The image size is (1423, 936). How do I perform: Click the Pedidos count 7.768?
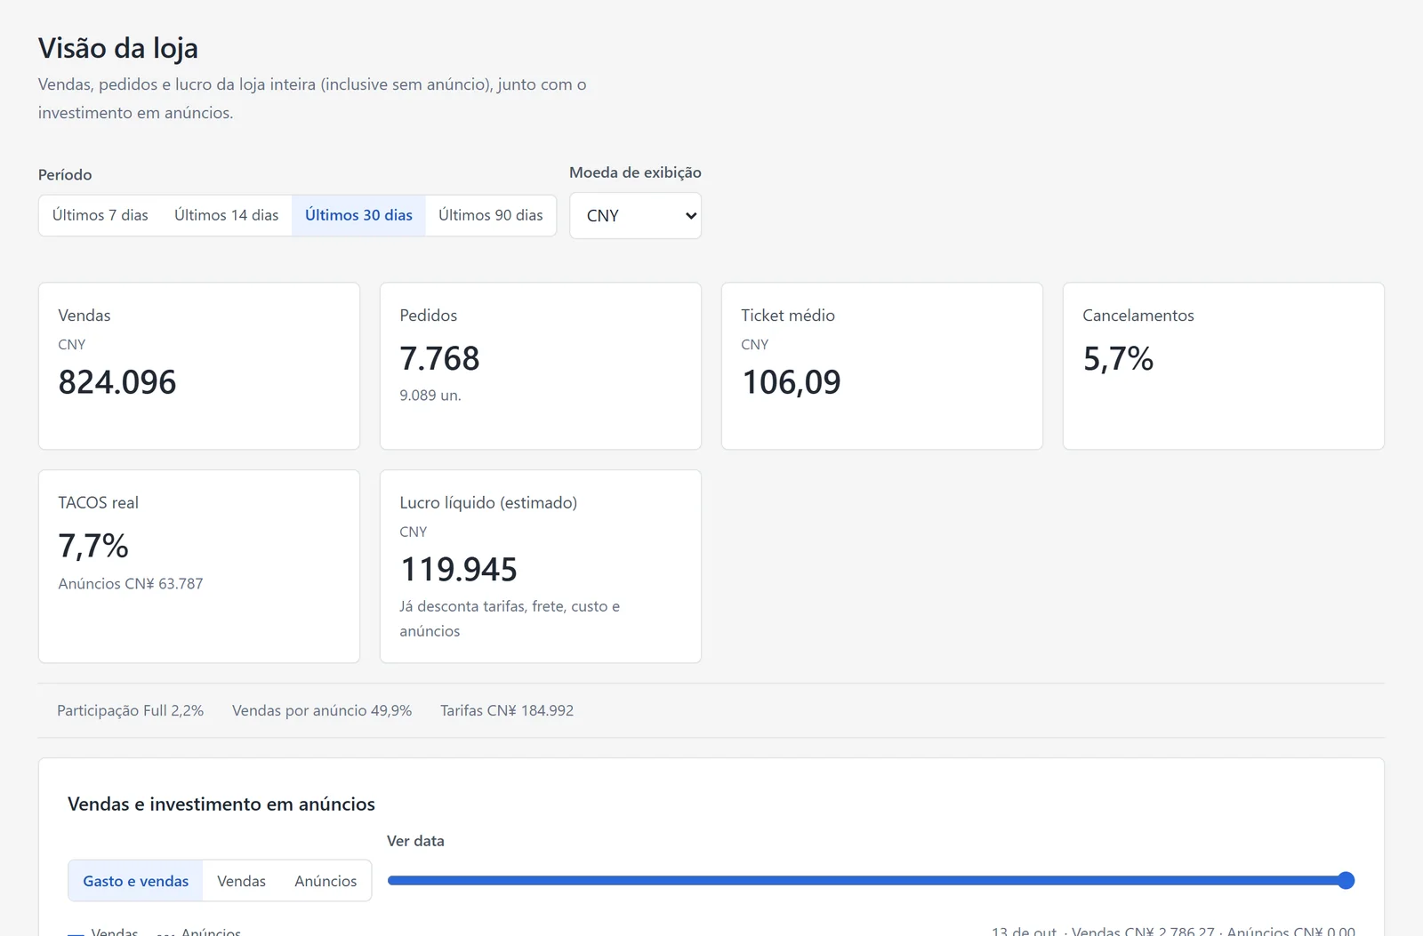pyautogui.click(x=439, y=358)
